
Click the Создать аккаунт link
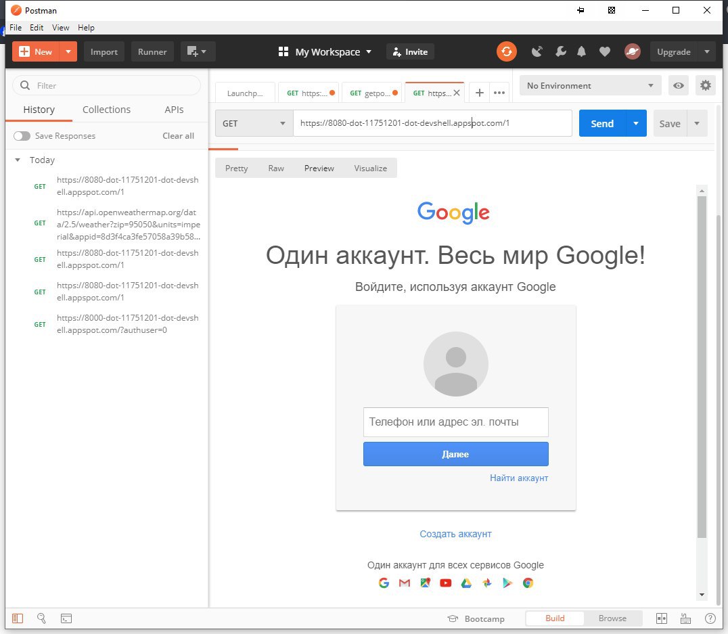point(455,534)
